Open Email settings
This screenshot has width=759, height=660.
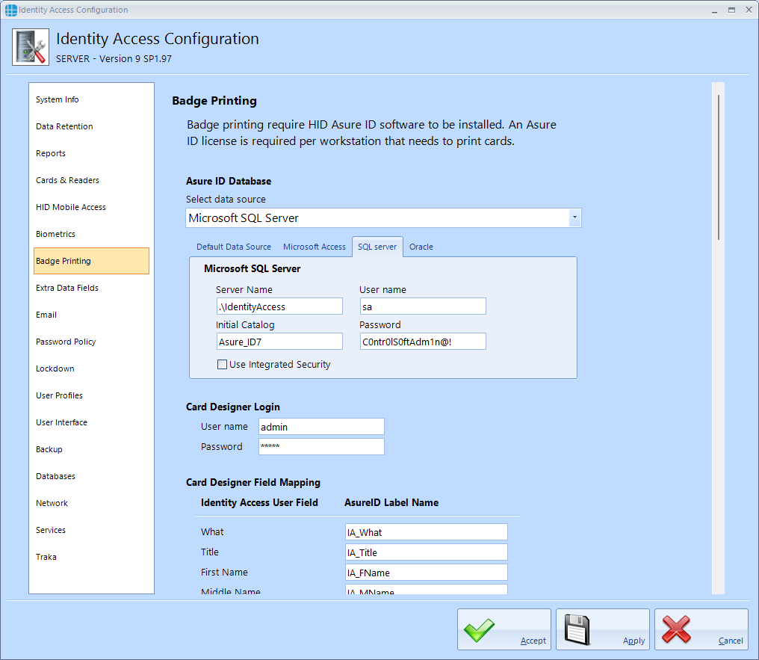click(91, 315)
